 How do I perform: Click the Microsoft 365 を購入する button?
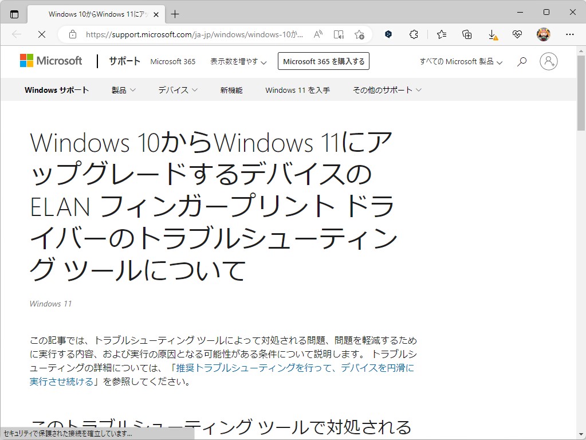(x=323, y=61)
